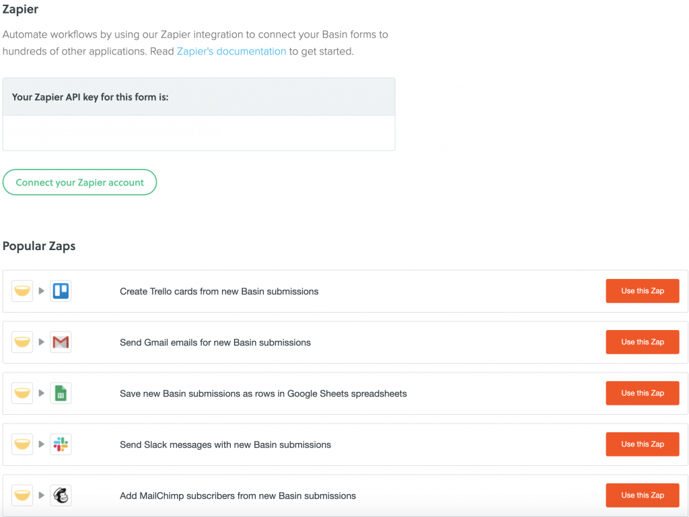Click the Basin bowl icon in the Trello row
Image resolution: width=689 pixels, height=517 pixels.
pyautogui.click(x=22, y=291)
